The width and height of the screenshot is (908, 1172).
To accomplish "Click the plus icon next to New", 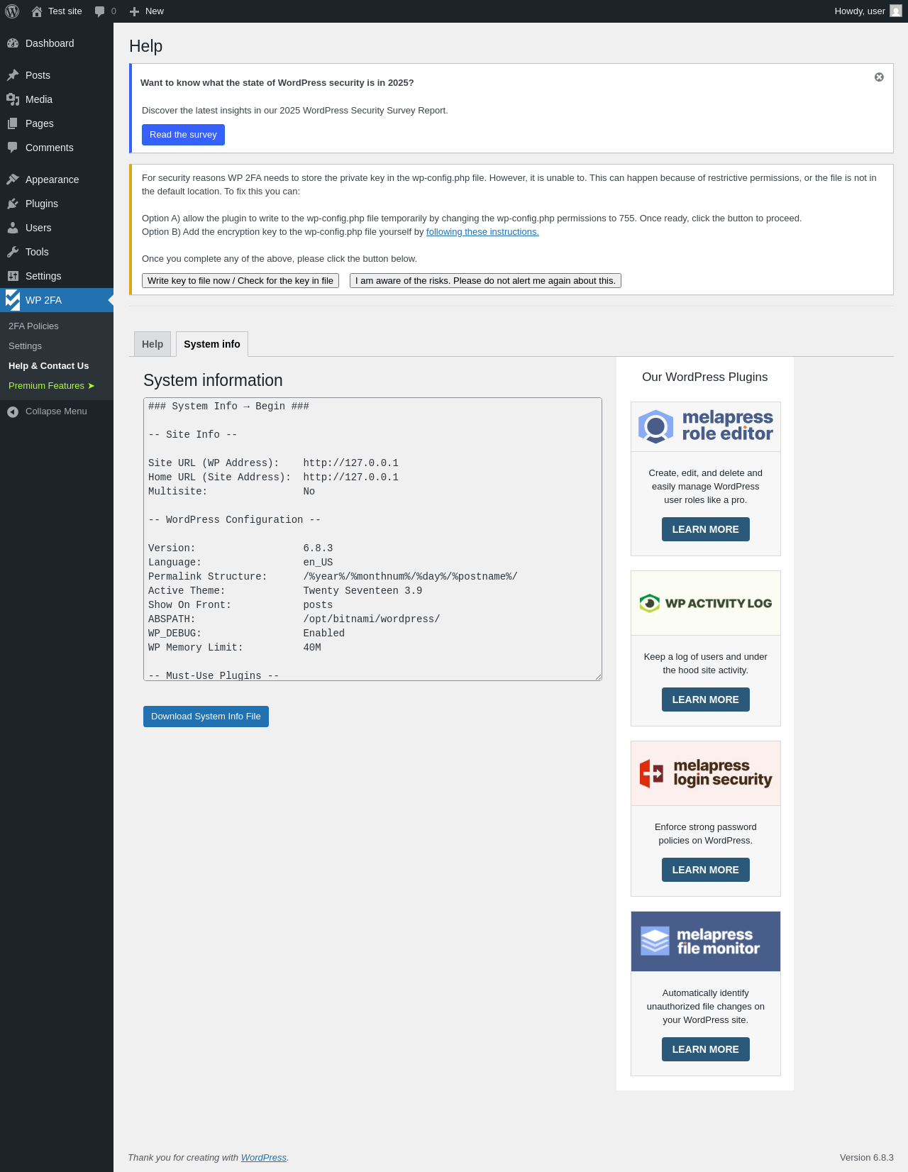I will pos(134,11).
